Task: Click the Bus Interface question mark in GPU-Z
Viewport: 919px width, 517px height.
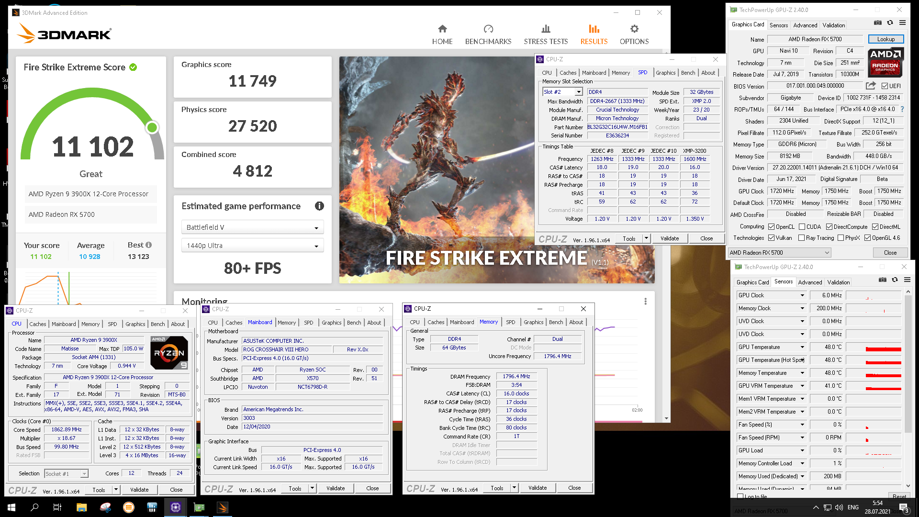Action: click(902, 109)
